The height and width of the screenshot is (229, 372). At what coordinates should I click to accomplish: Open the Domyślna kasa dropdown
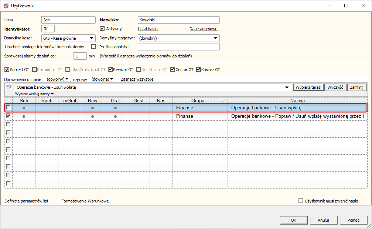91,38
